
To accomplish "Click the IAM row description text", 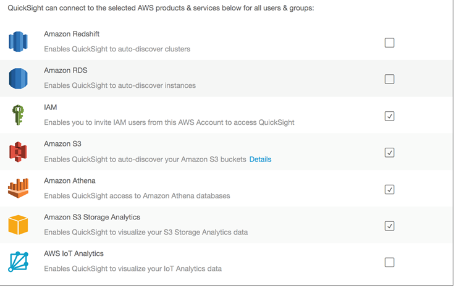I will 169,122.
